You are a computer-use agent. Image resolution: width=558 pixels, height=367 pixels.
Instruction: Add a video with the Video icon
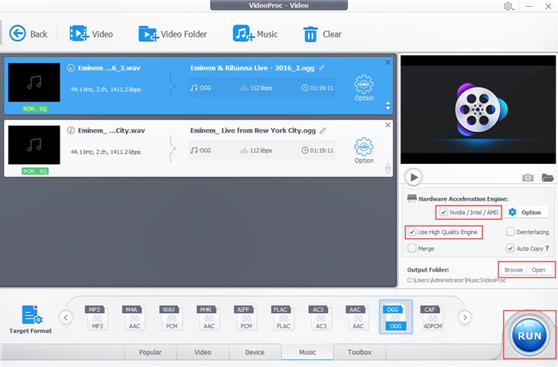(91, 34)
